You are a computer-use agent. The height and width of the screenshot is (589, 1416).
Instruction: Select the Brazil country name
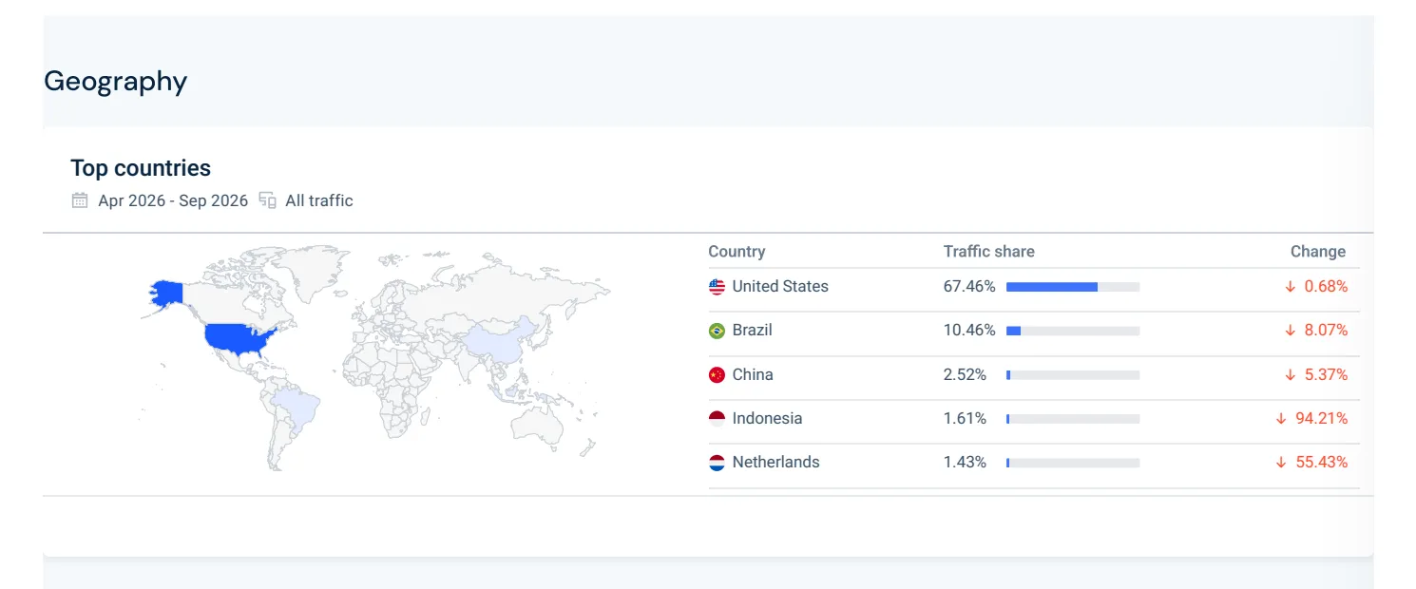click(x=753, y=331)
